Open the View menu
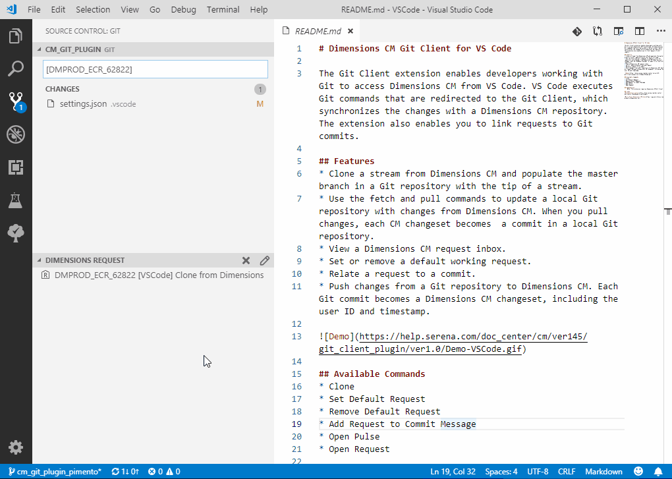The image size is (672, 479). pyautogui.click(x=129, y=9)
